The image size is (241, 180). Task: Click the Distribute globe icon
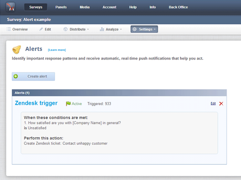click(x=65, y=29)
